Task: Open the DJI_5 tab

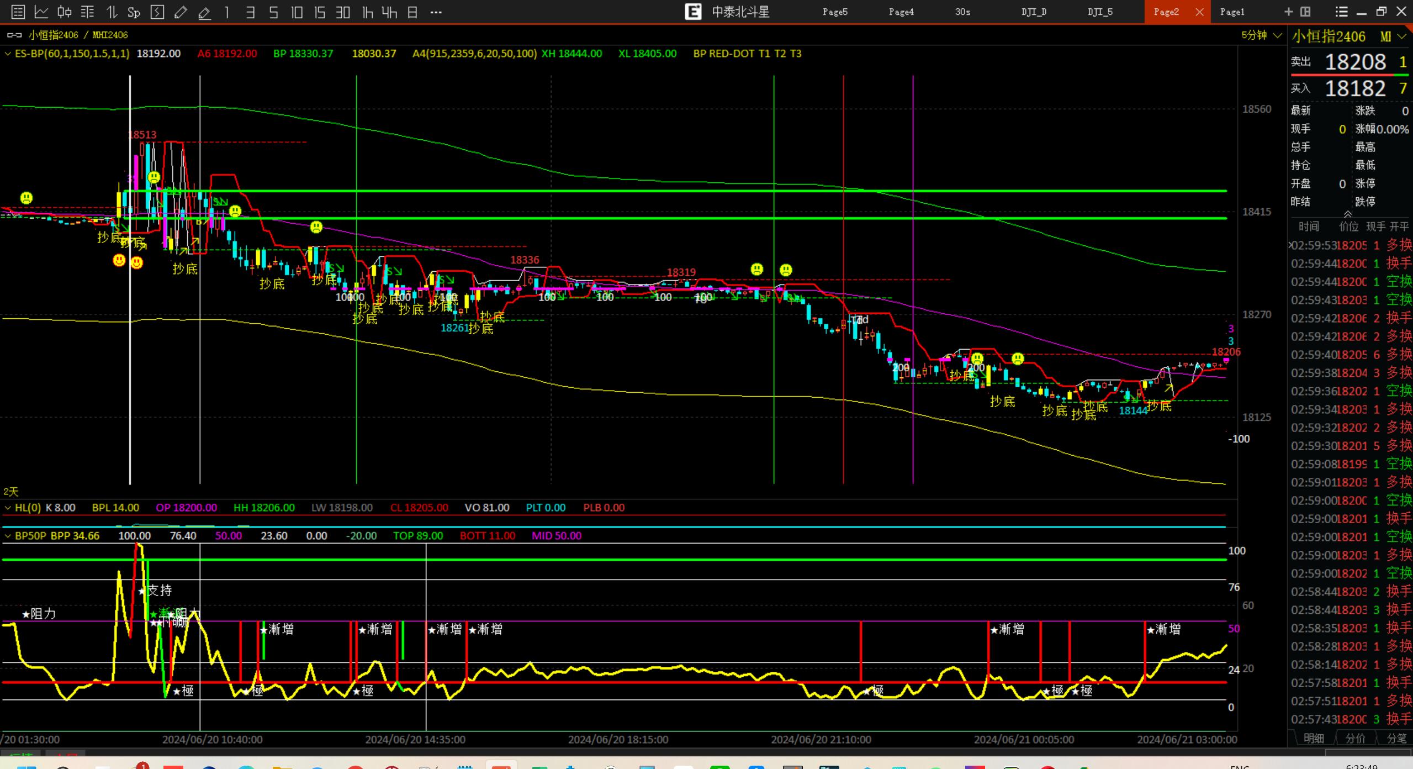Action: point(1100,12)
